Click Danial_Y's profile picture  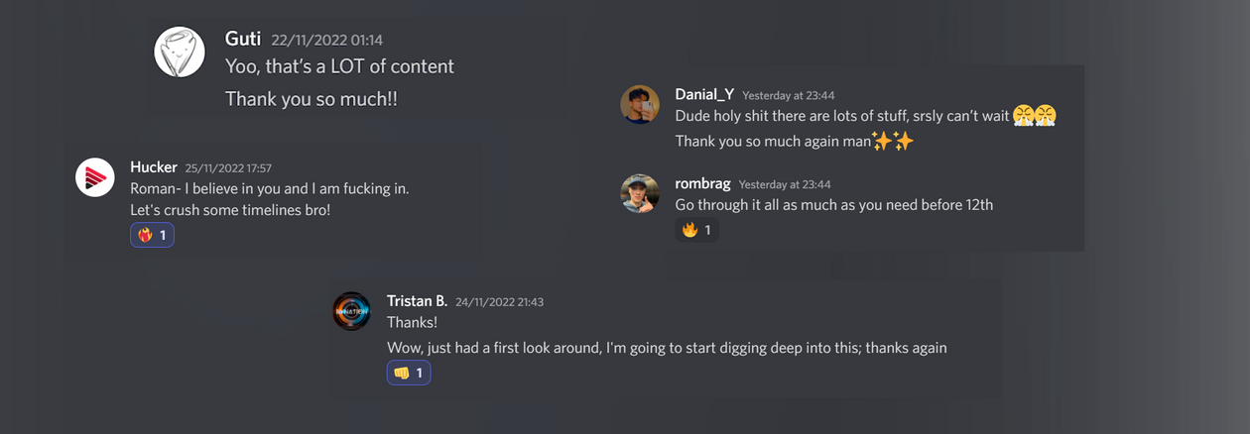(x=640, y=104)
